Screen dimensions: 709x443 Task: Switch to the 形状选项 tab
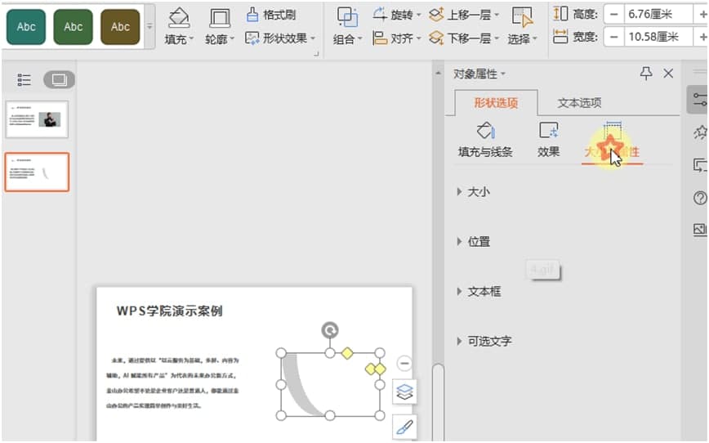pos(496,103)
